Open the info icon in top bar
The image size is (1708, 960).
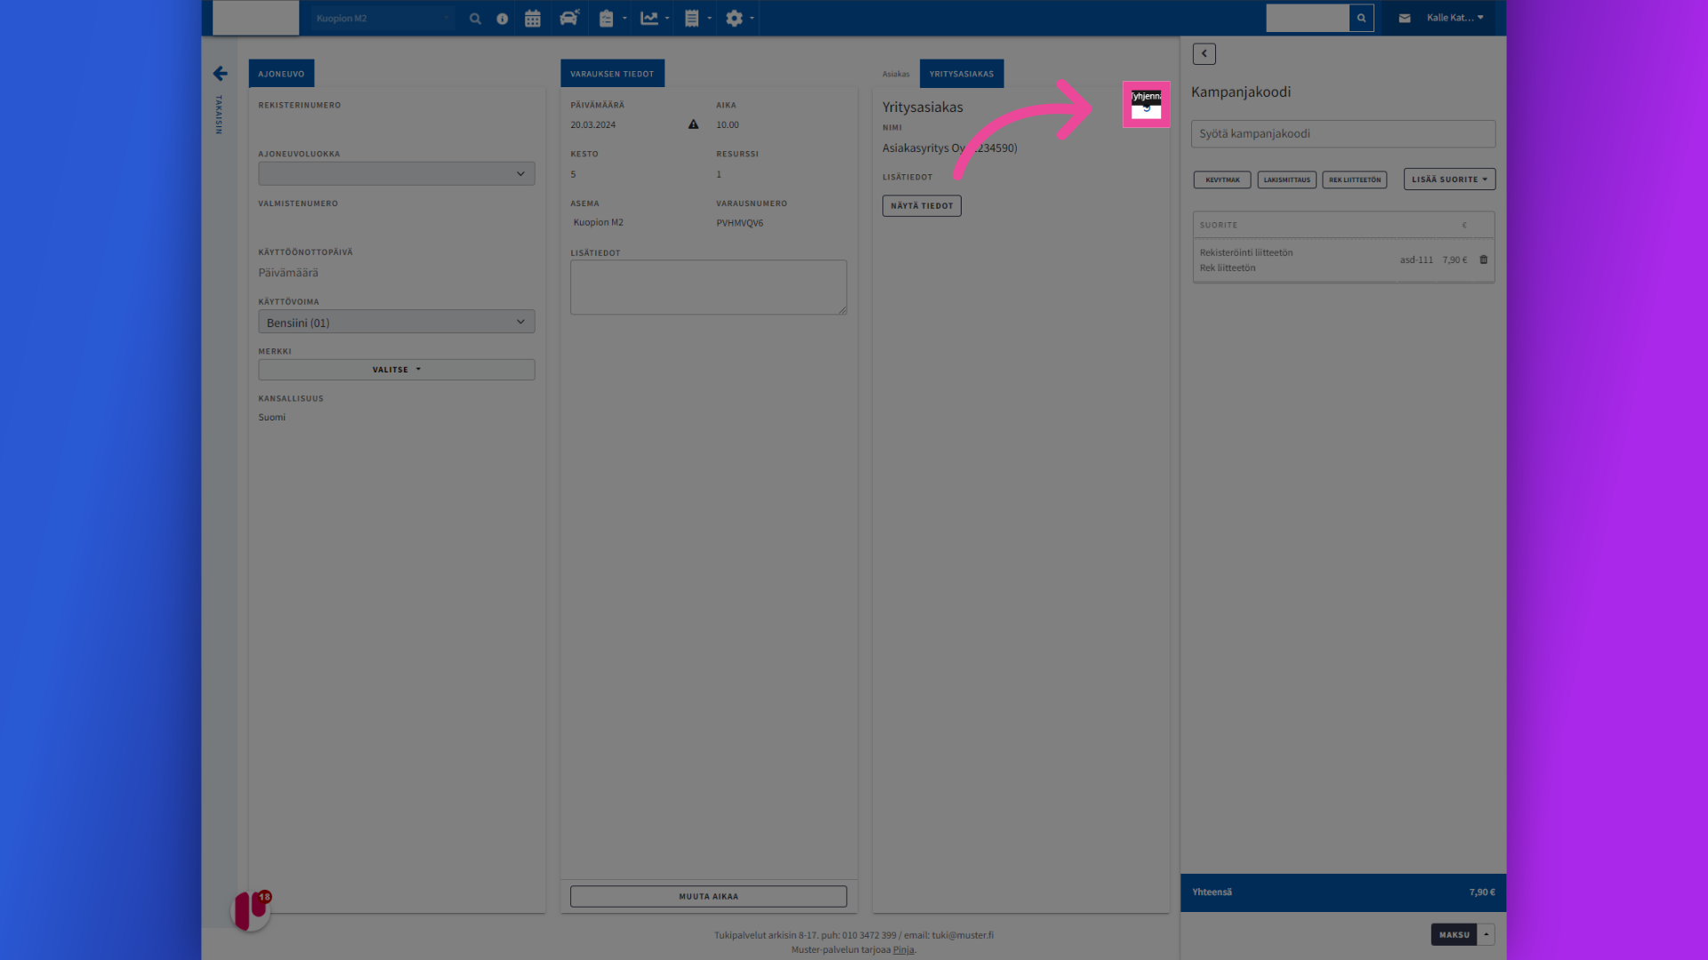503,19
